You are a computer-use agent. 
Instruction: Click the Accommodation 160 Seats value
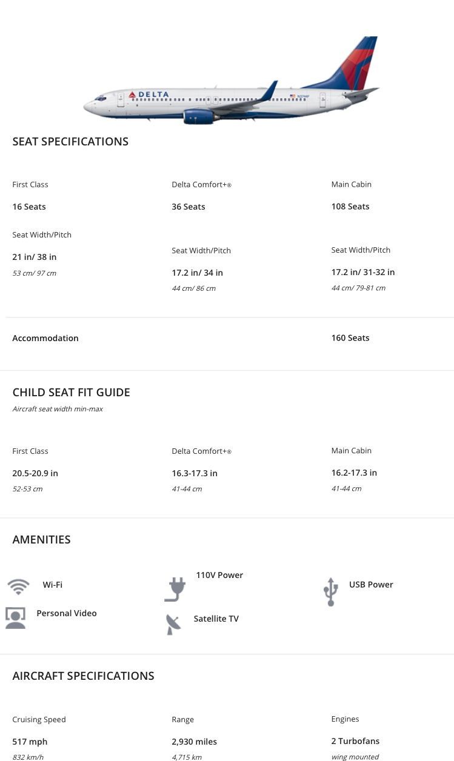350,337
